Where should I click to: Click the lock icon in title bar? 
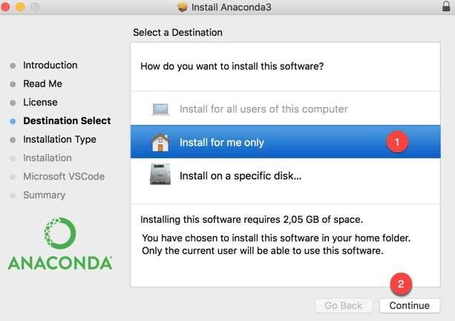point(445,8)
